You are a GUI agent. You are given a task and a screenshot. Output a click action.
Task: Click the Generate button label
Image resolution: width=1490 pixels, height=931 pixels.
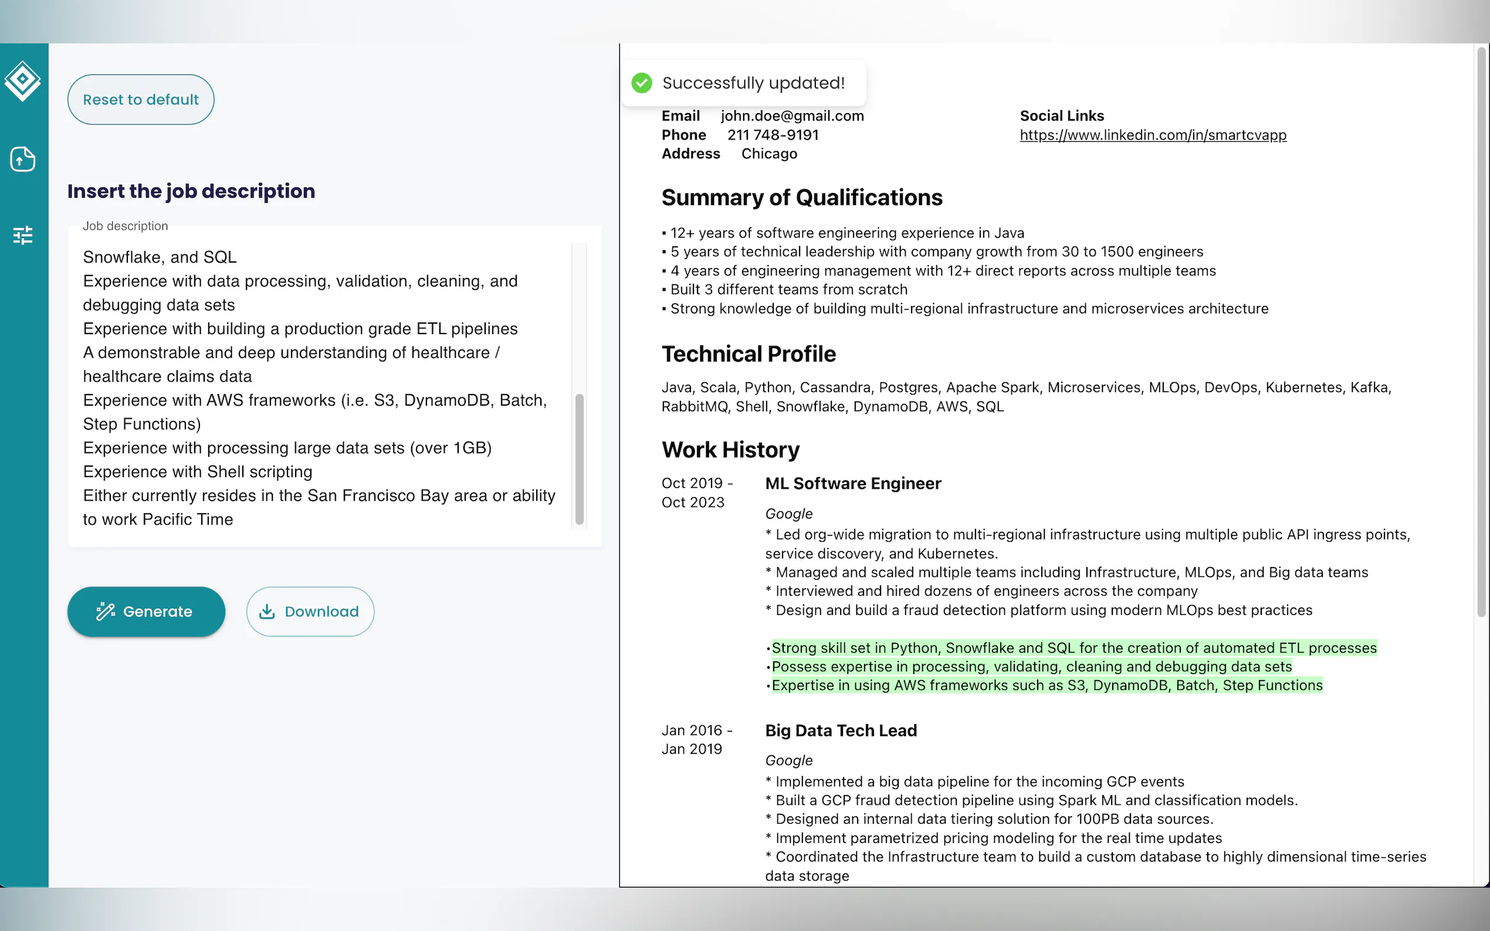(158, 611)
